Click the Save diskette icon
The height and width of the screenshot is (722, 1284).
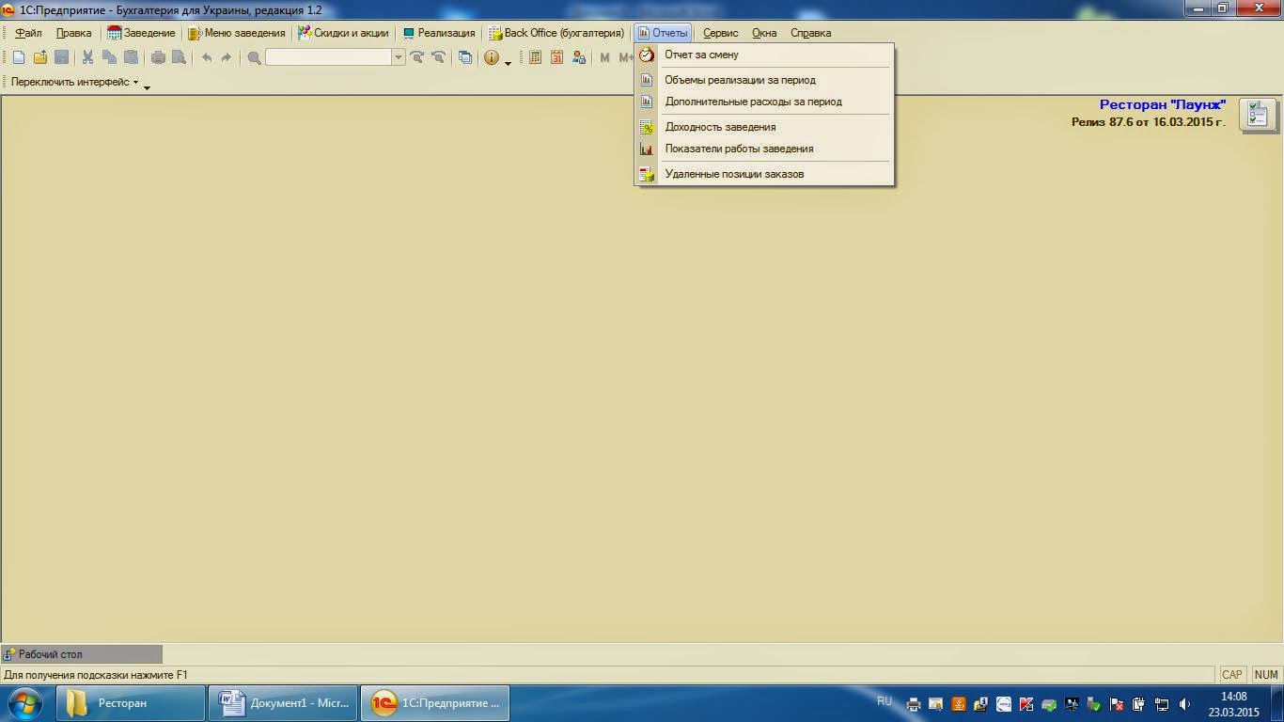pyautogui.click(x=61, y=57)
